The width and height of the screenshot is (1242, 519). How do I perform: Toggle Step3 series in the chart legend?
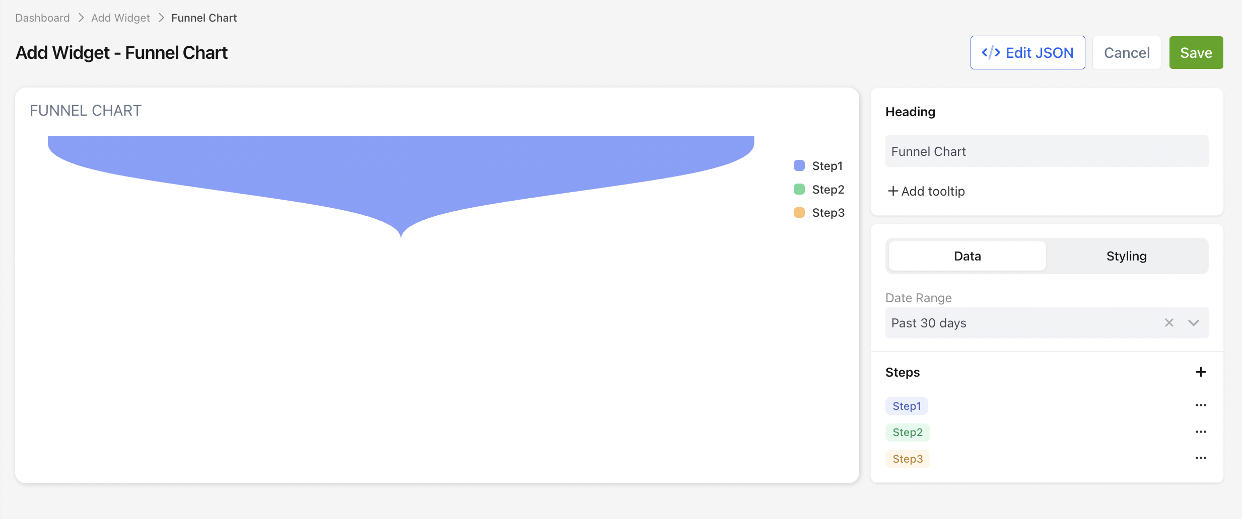click(x=819, y=213)
